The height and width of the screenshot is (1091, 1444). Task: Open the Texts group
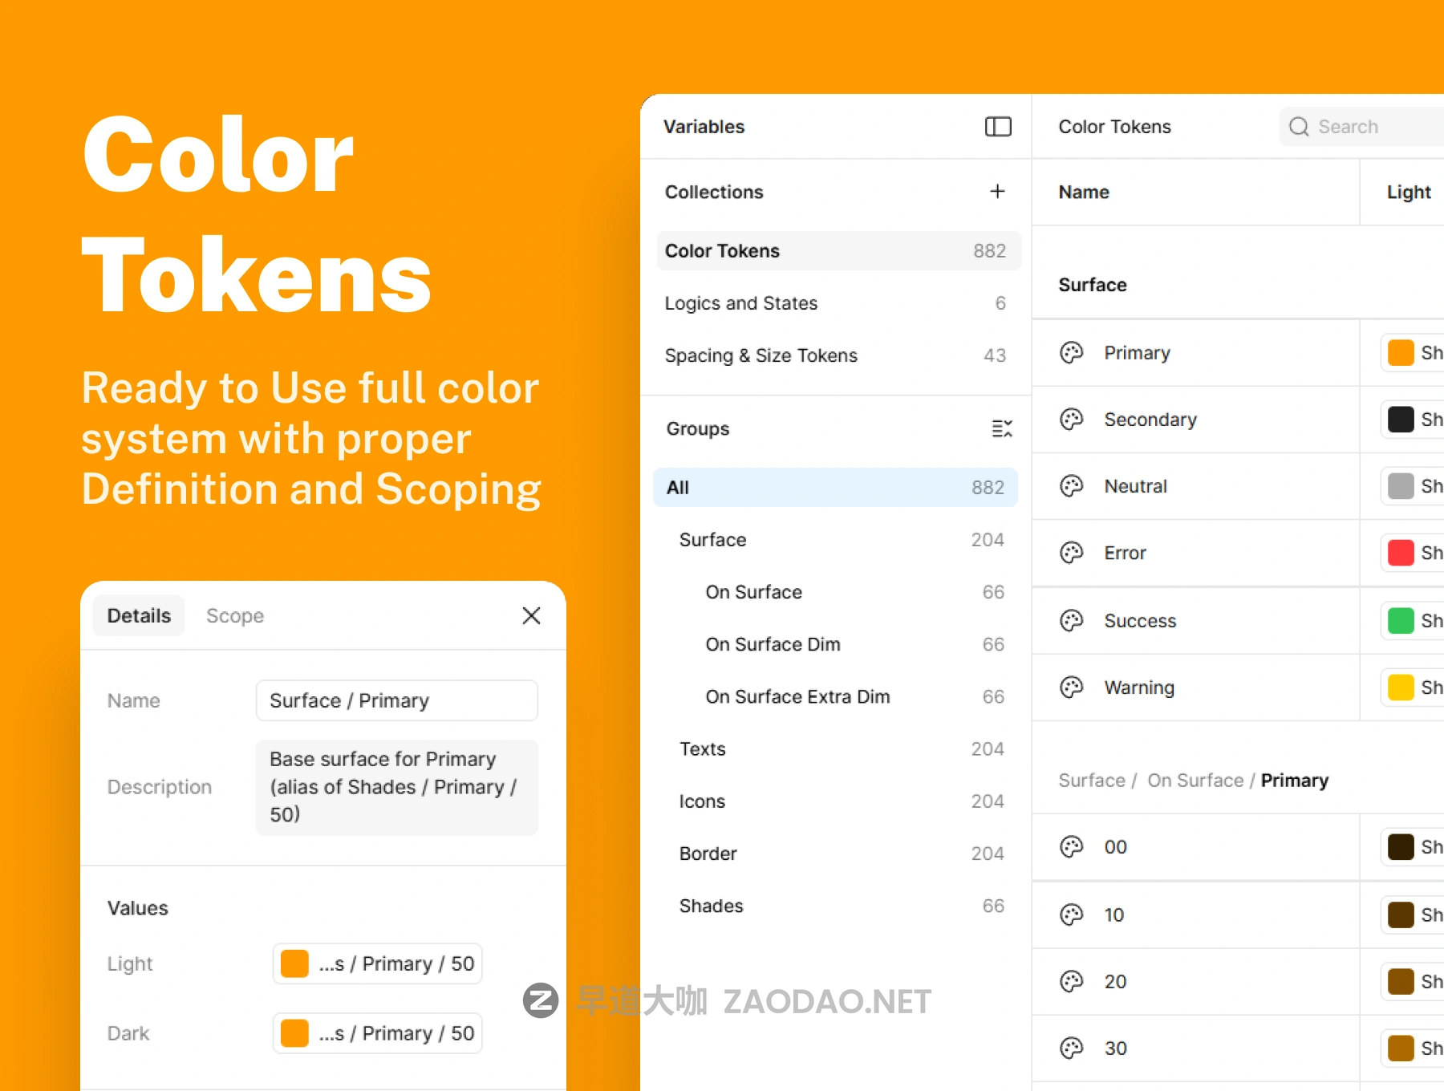tap(702, 749)
